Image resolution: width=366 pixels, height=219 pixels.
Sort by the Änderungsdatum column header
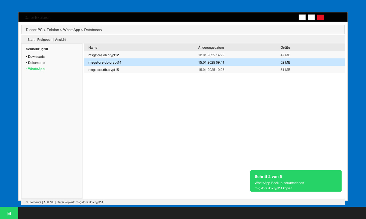click(x=211, y=47)
